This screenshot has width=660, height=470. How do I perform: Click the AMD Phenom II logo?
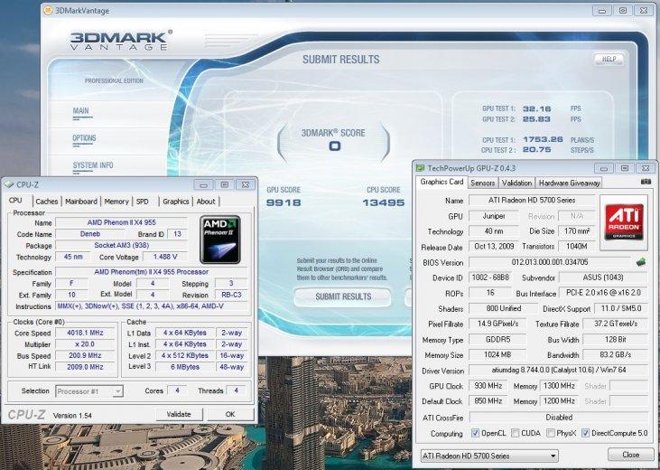[x=219, y=240]
